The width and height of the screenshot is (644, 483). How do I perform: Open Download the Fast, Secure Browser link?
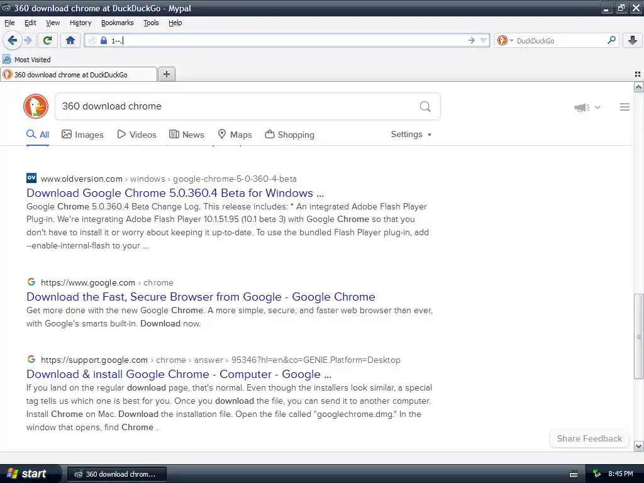point(201,297)
